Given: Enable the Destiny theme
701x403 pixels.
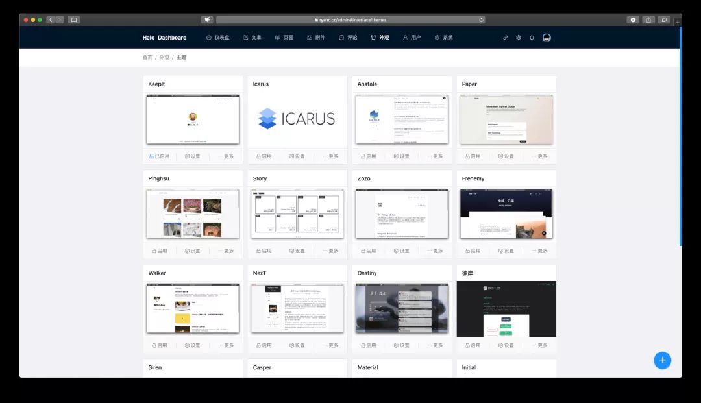Looking at the screenshot, I should (x=369, y=345).
